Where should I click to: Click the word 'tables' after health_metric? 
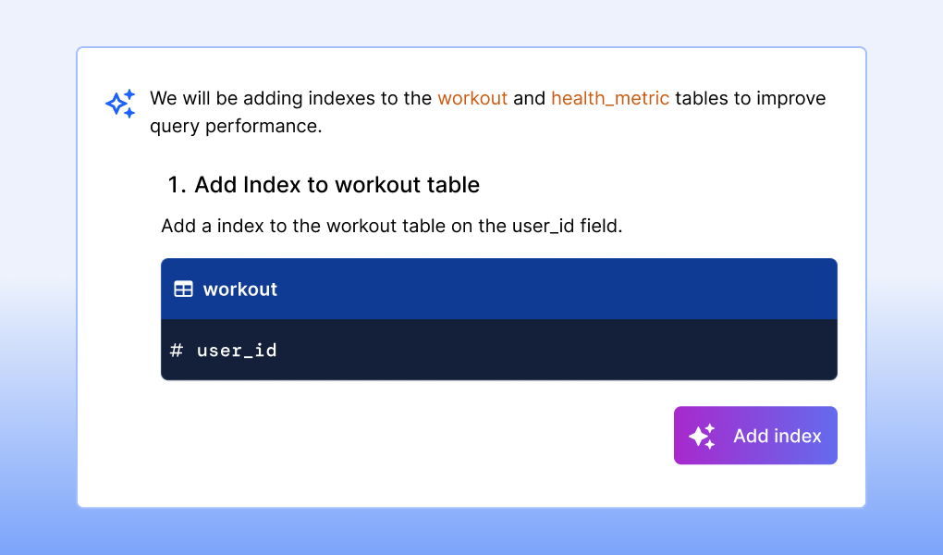(702, 98)
